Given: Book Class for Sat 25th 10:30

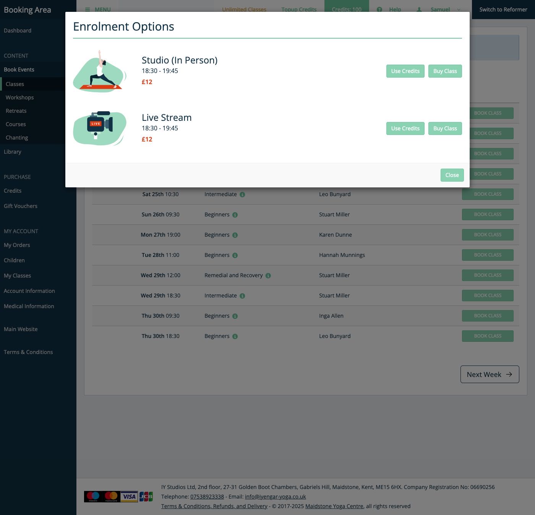Looking at the screenshot, I should (488, 194).
